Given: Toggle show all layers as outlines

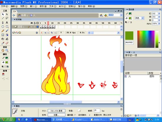Looking at the screenshot, I should [x=37, y=23].
